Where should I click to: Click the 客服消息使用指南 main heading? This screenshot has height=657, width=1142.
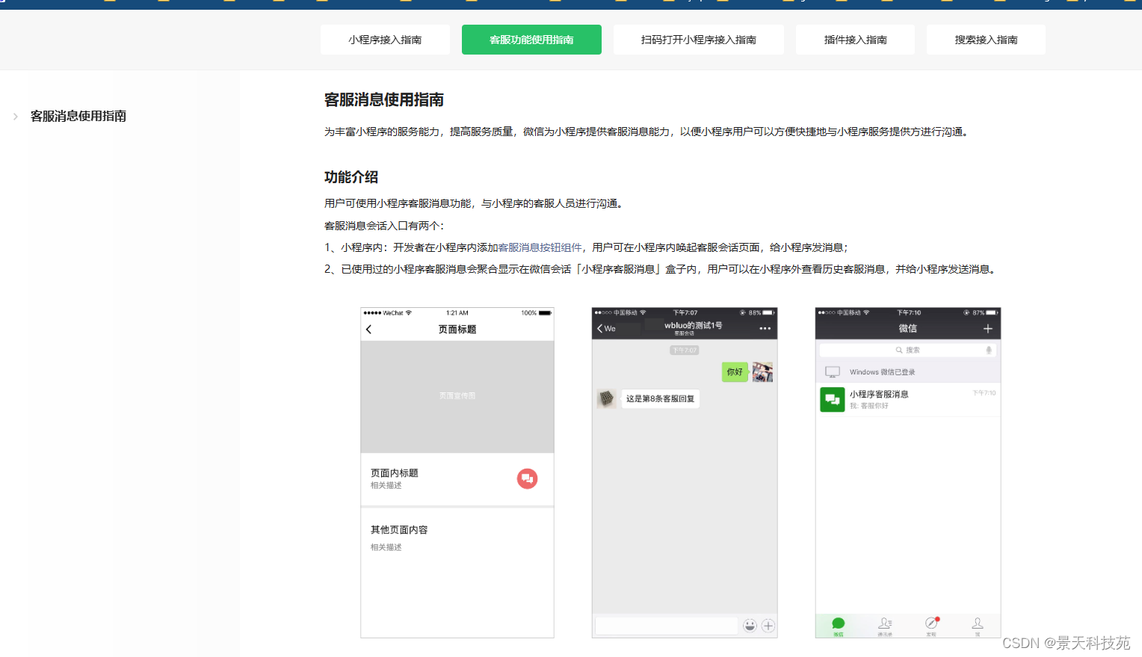(384, 99)
